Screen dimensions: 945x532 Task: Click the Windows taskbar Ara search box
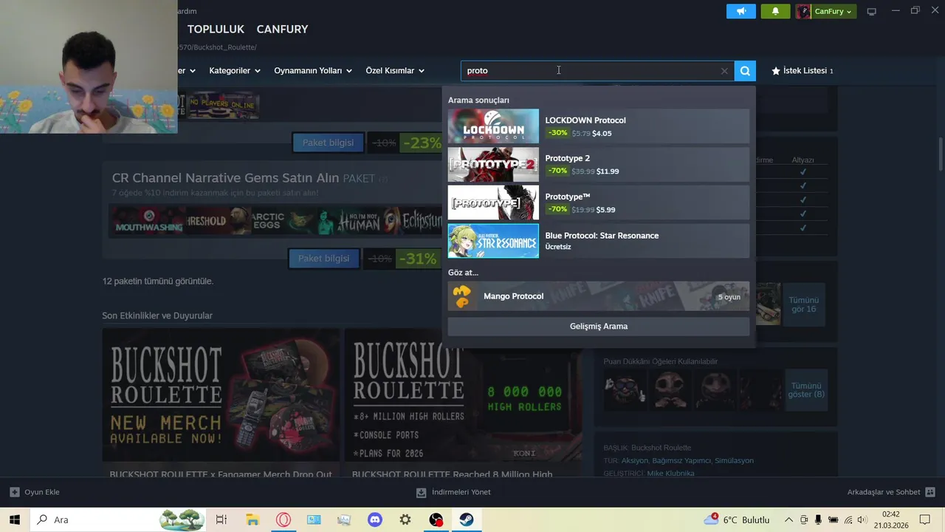118,519
